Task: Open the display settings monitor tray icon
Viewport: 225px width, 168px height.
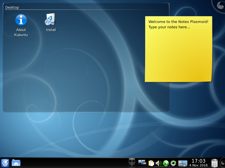Action: [x=183, y=163]
